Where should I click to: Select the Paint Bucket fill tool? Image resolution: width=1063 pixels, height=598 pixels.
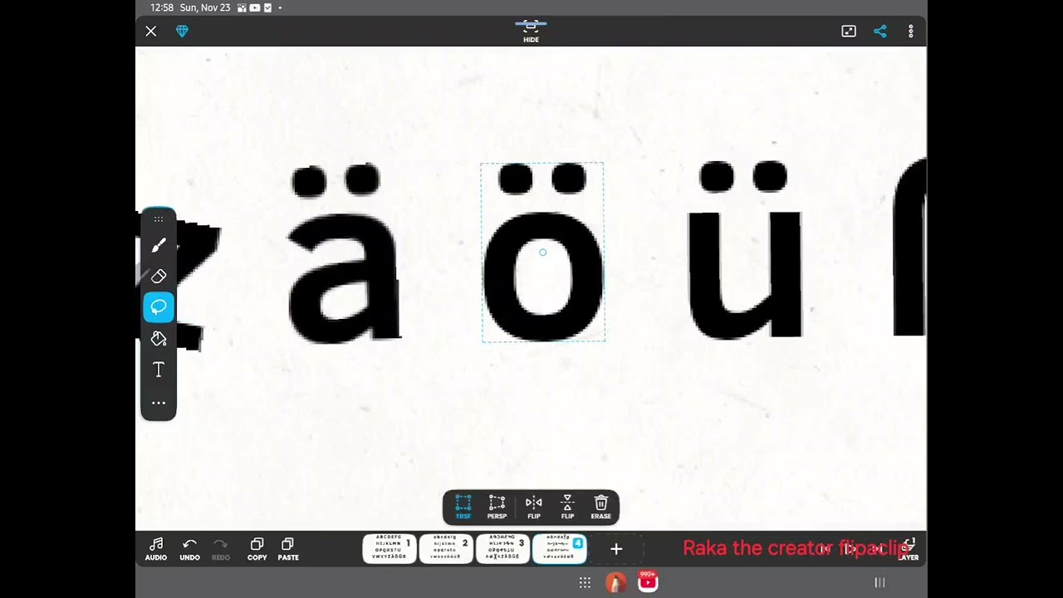tap(159, 339)
